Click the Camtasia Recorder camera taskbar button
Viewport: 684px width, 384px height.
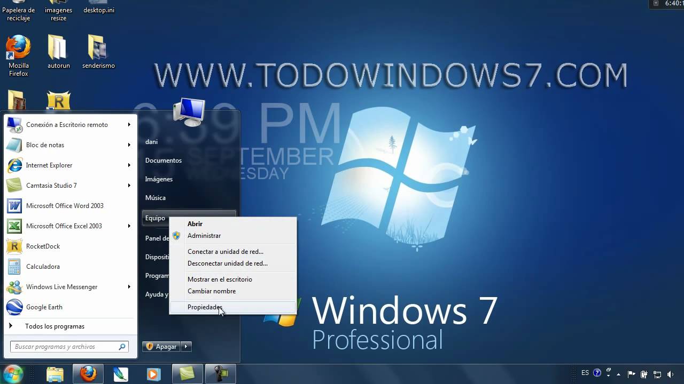(x=220, y=374)
